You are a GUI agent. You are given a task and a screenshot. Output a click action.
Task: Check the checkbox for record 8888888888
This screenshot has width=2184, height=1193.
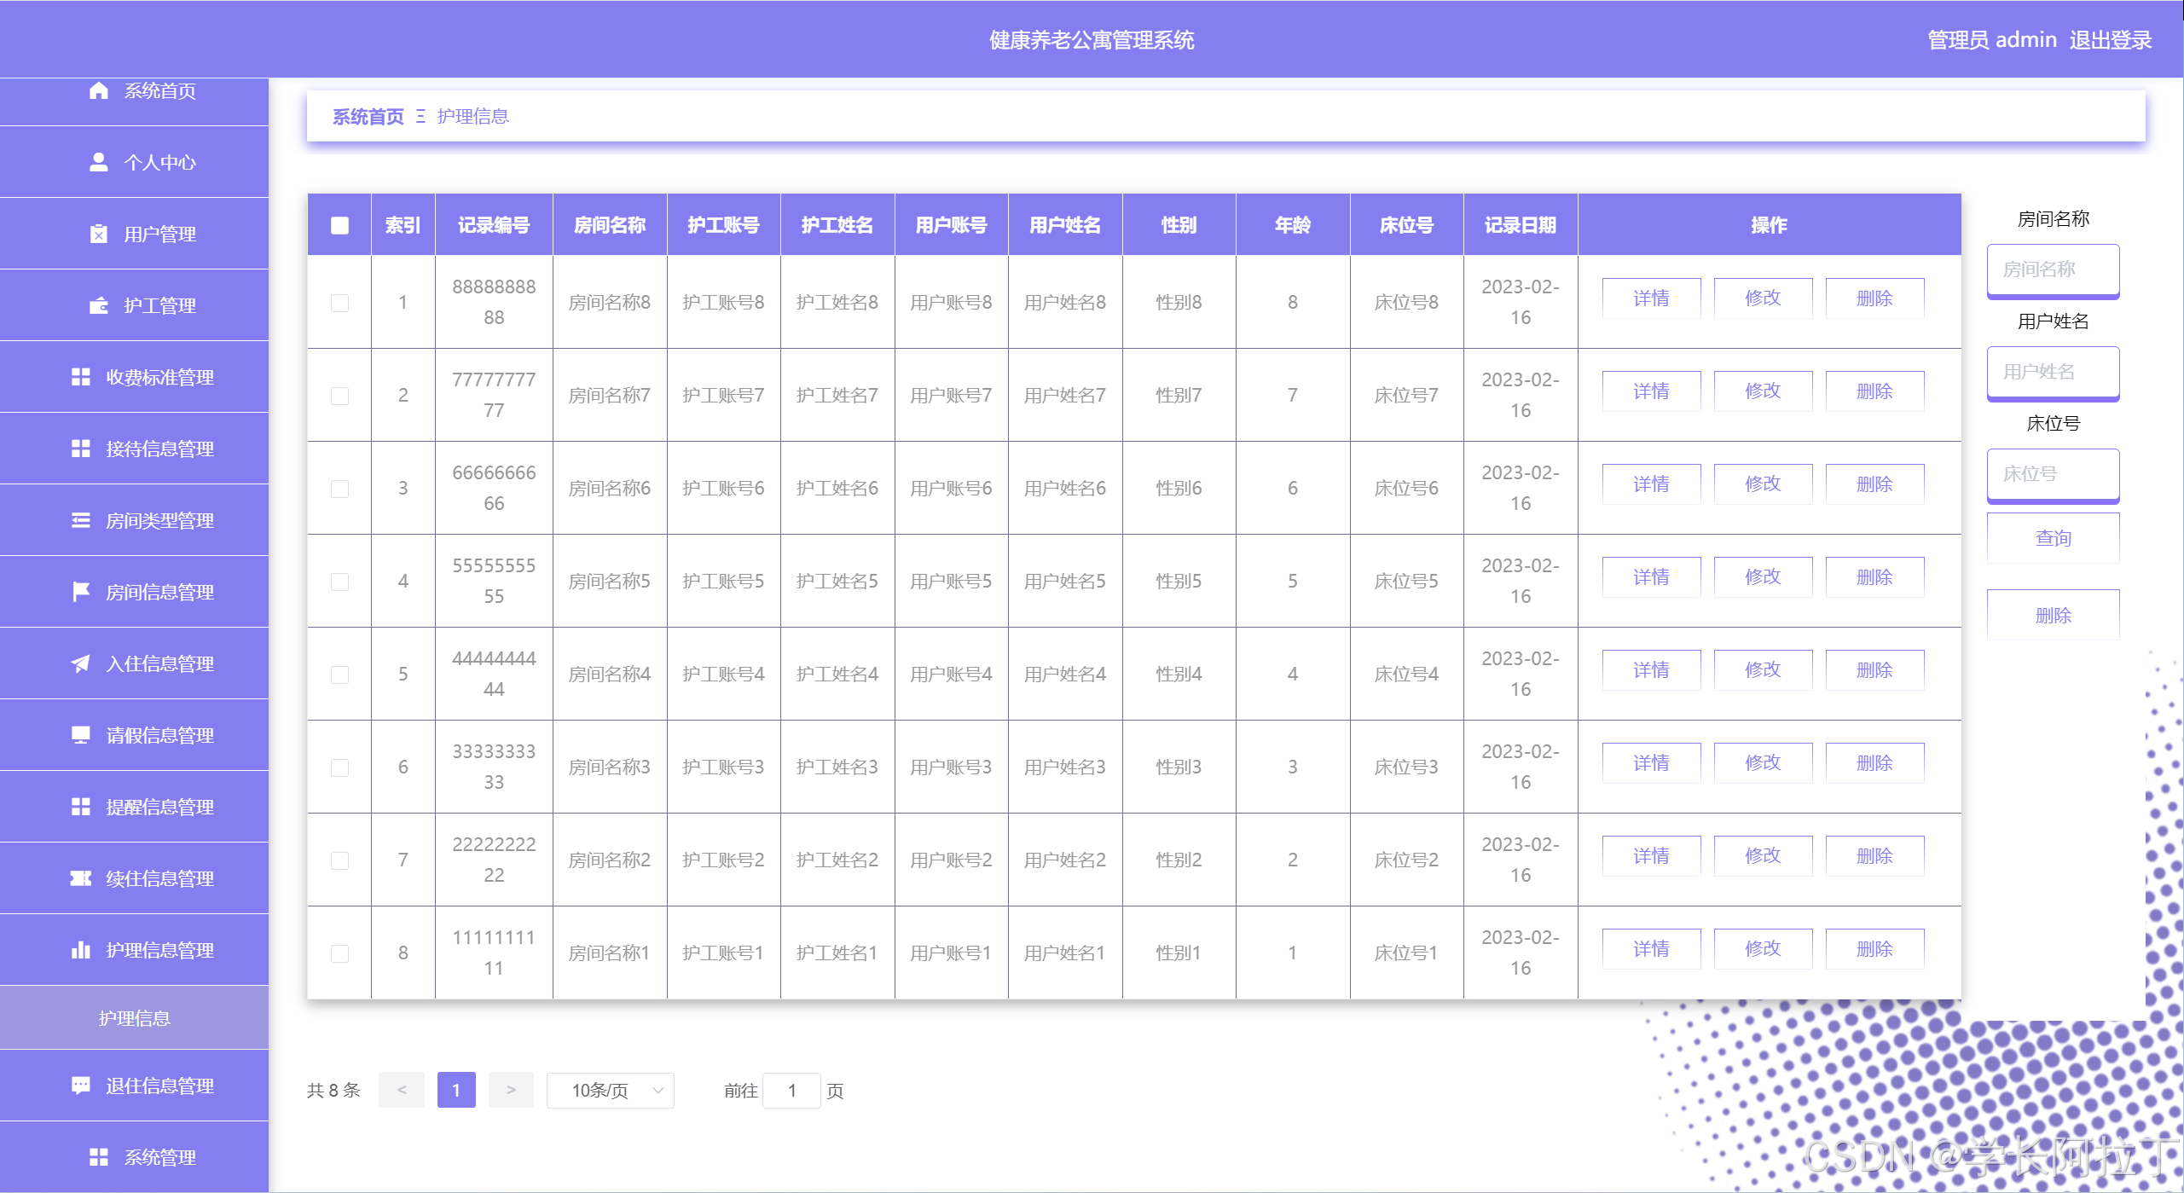[x=340, y=302]
